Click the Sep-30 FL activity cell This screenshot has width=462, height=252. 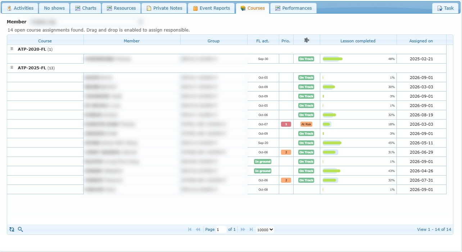pyautogui.click(x=263, y=59)
